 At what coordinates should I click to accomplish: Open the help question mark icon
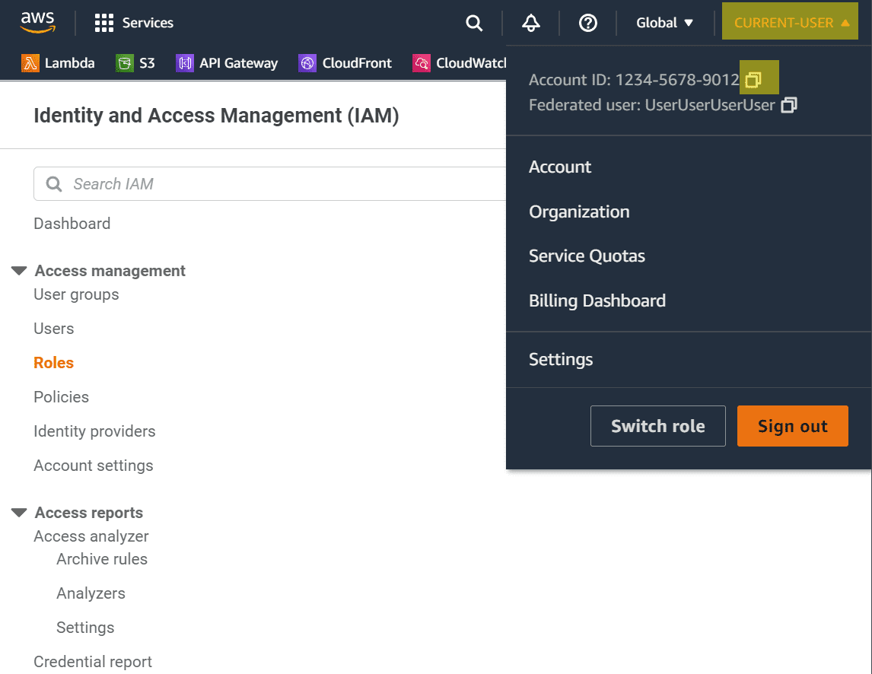(587, 23)
